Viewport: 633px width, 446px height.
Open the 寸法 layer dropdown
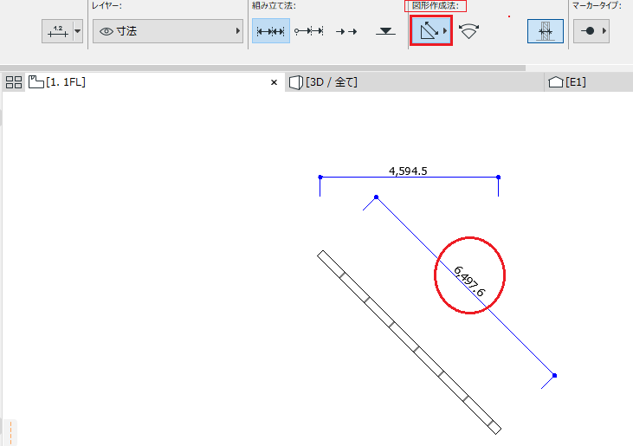click(x=167, y=31)
